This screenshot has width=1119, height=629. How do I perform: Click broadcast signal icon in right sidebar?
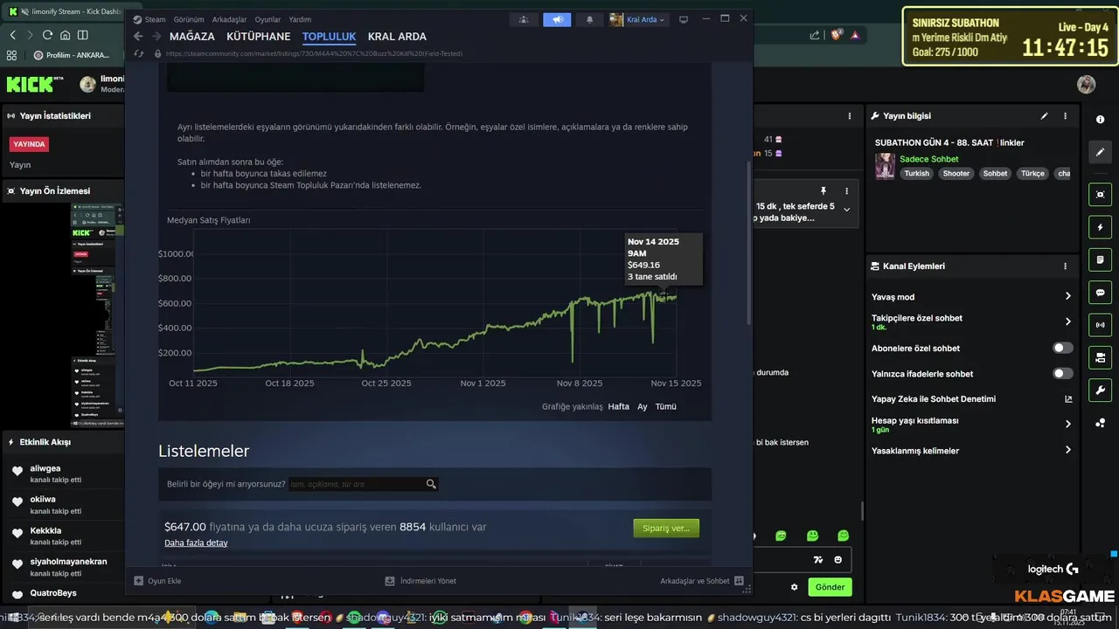1100,325
